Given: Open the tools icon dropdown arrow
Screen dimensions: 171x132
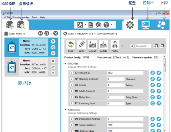Looking at the screenshot, I should (85, 25).
